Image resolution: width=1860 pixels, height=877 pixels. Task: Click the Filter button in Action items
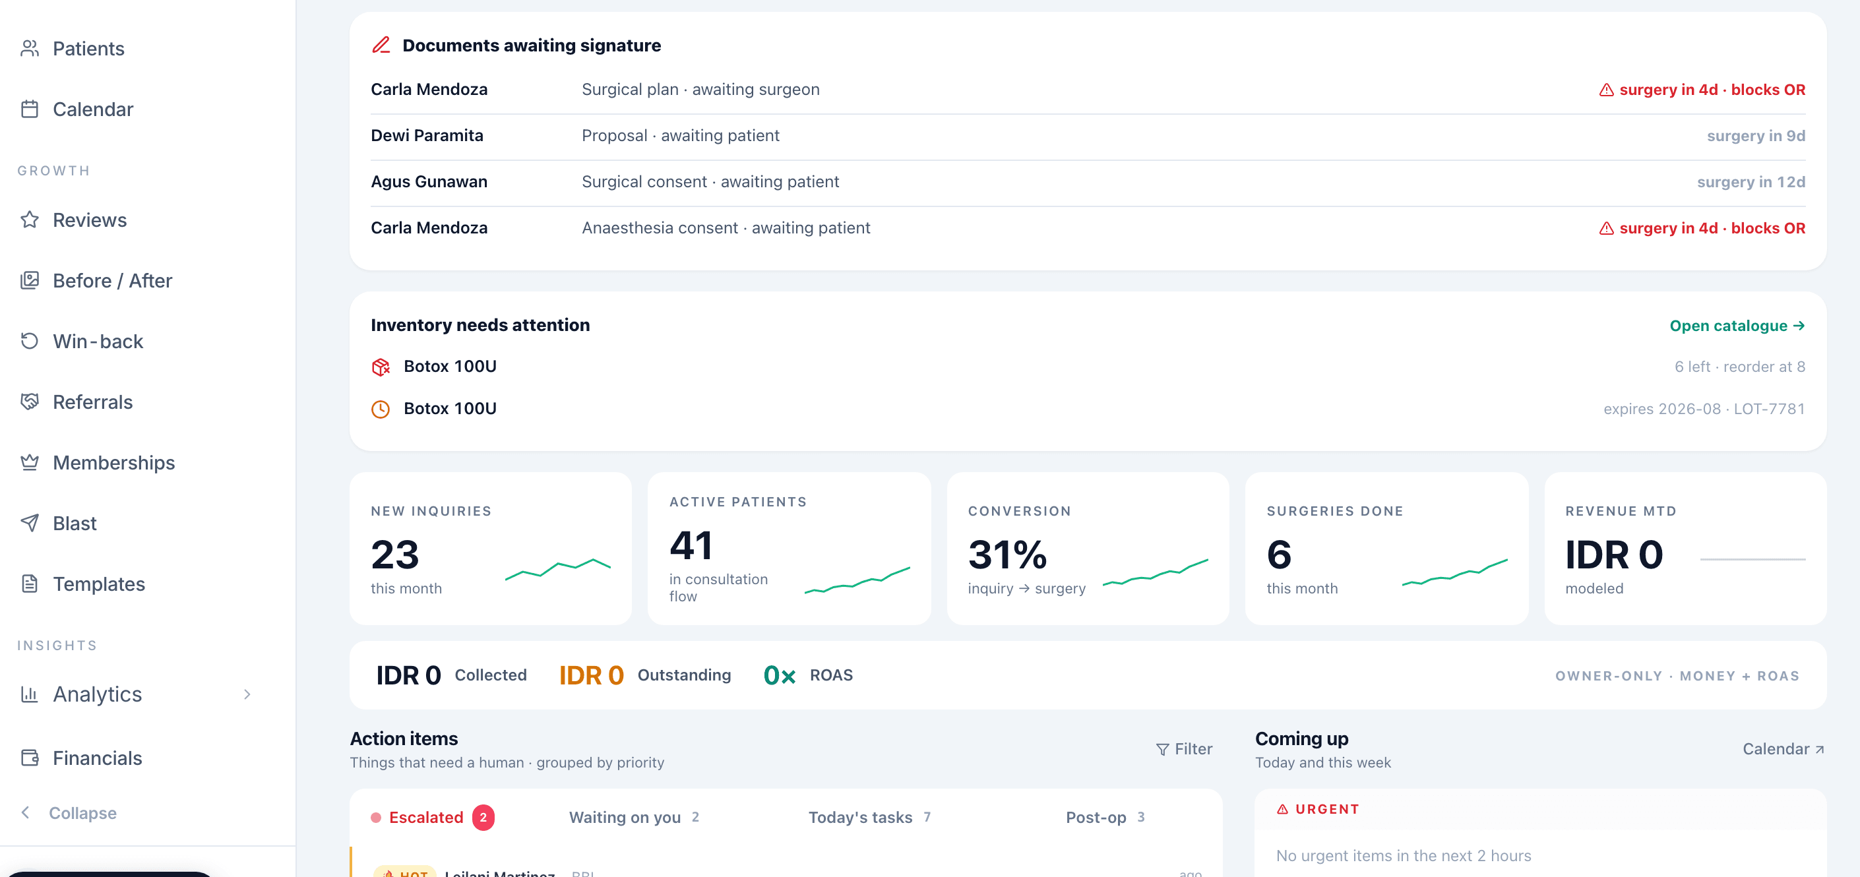[1184, 749]
